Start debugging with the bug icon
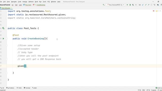Screen dimensions: 162x91 coord(130,5)
